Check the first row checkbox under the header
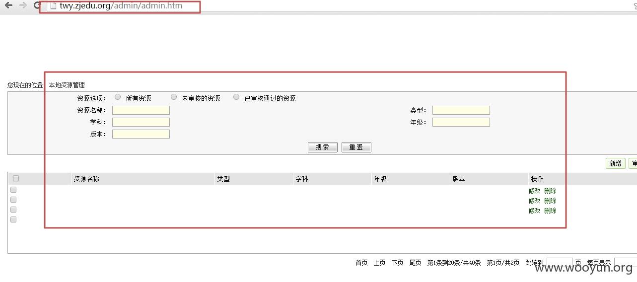 (x=13, y=190)
